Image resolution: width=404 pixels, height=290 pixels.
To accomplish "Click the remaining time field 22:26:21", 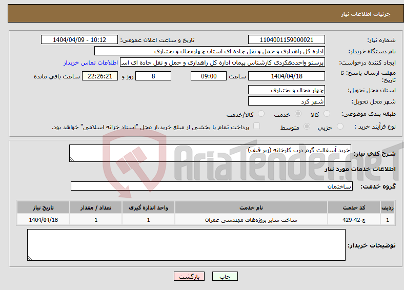I will 100,76.
